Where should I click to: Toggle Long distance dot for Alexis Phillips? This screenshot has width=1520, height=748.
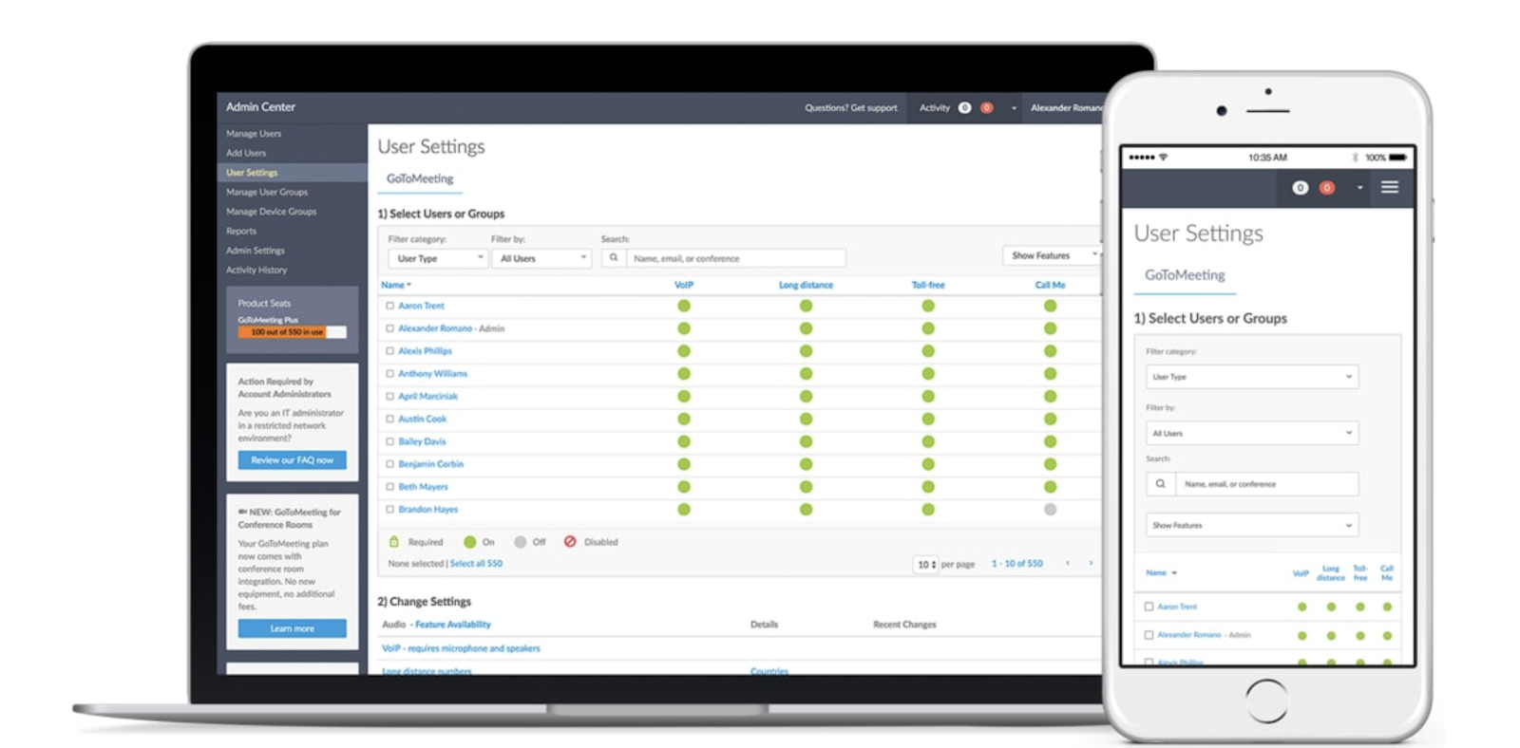806,351
